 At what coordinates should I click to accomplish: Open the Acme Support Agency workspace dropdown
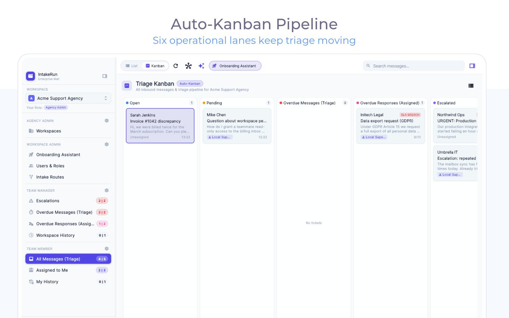[x=68, y=98]
